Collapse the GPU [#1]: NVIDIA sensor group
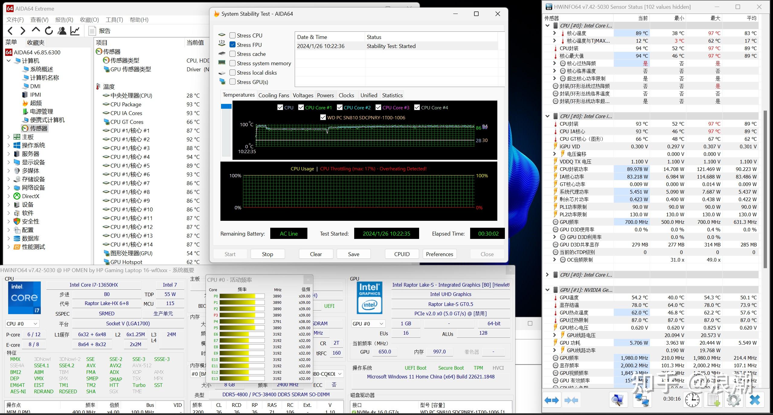Image resolution: width=773 pixels, height=415 pixels. click(547, 290)
